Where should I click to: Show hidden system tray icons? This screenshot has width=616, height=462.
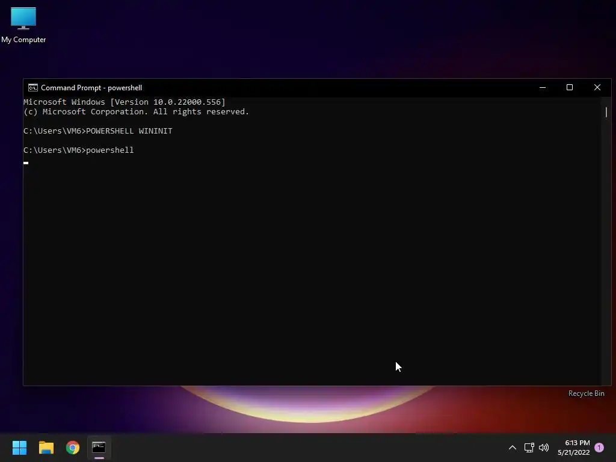pyautogui.click(x=513, y=448)
